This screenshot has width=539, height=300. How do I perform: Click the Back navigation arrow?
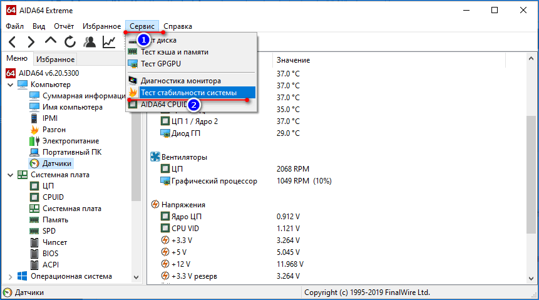pos(13,42)
